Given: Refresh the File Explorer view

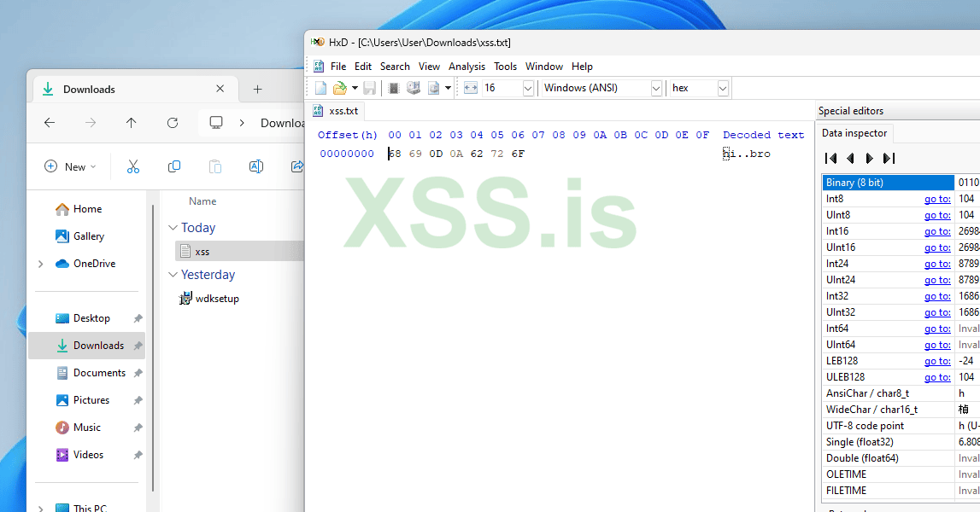Looking at the screenshot, I should pyautogui.click(x=173, y=122).
